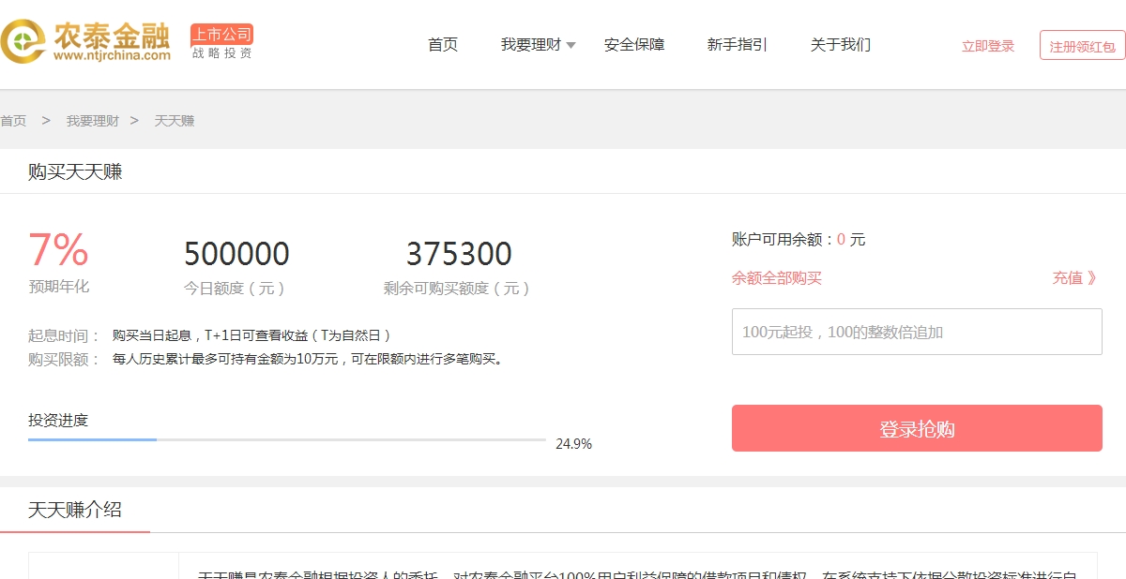Click the 375300 remaining quota value
The width and height of the screenshot is (1126, 579).
tap(459, 254)
